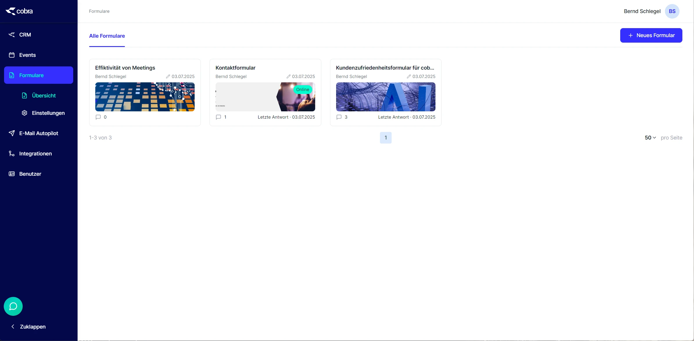
Task: Open the Kundenzufriedenheitsformular AI thumbnail
Action: [385, 97]
